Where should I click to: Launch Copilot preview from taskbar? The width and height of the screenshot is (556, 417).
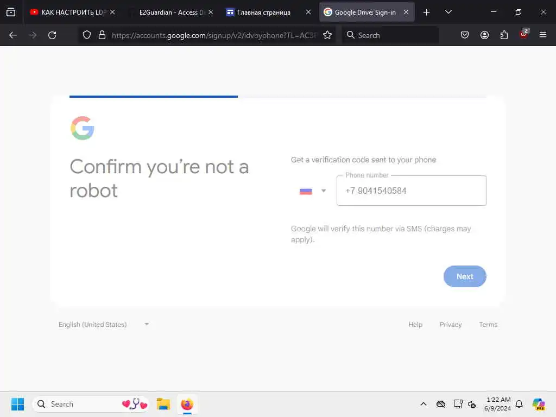coord(539,404)
